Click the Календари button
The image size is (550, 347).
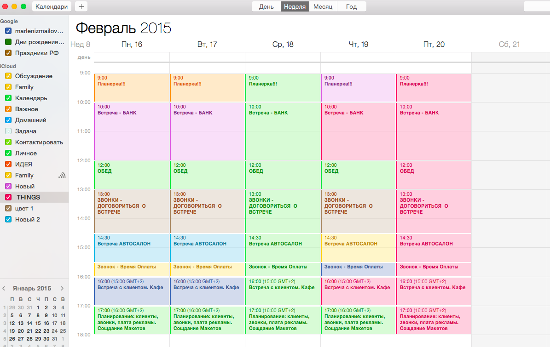click(52, 6)
